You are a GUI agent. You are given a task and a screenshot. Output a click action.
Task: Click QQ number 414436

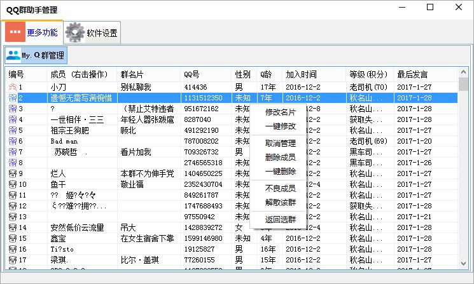pyautogui.click(x=195, y=87)
